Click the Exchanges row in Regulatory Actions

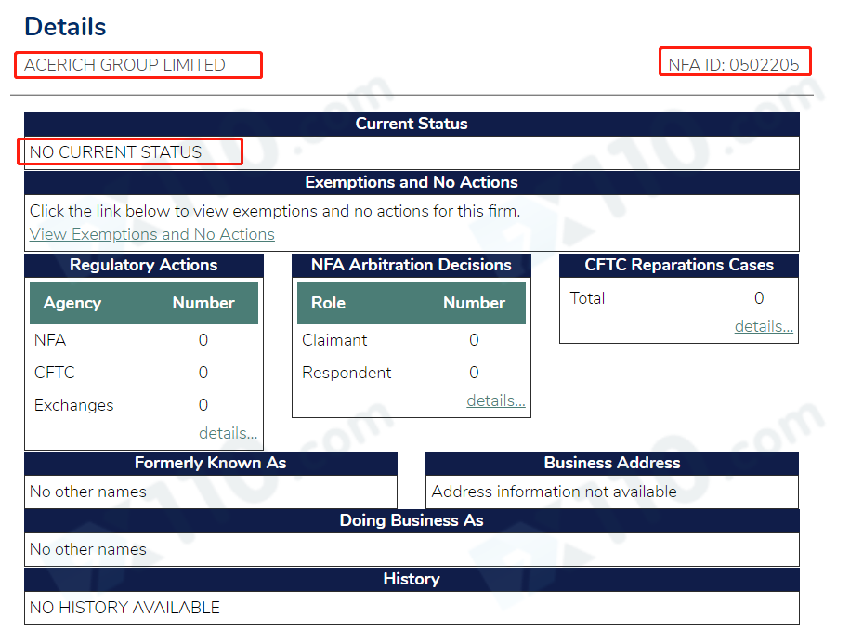coord(144,405)
